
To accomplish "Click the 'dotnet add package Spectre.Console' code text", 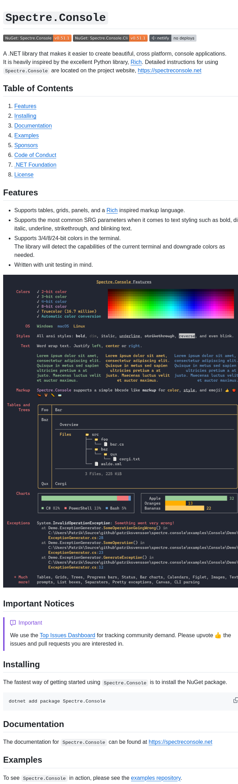I will click(57, 701).
